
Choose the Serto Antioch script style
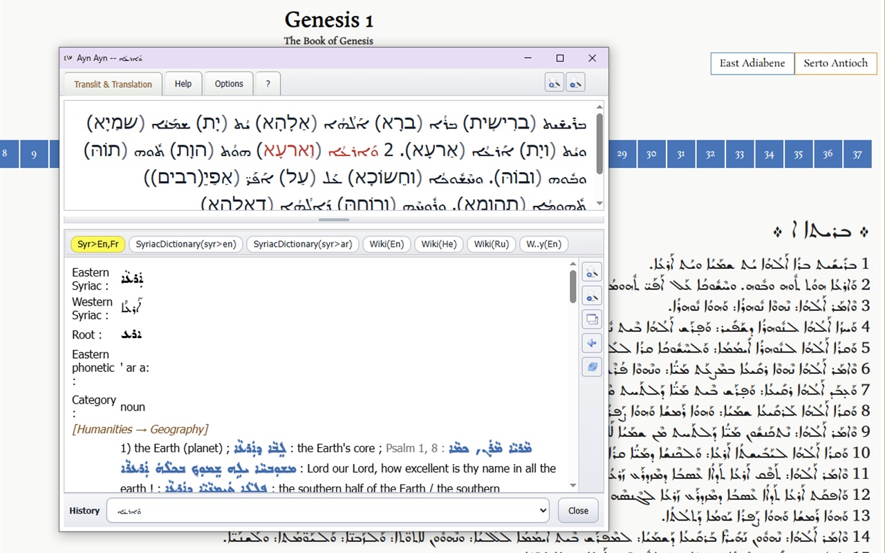(835, 63)
